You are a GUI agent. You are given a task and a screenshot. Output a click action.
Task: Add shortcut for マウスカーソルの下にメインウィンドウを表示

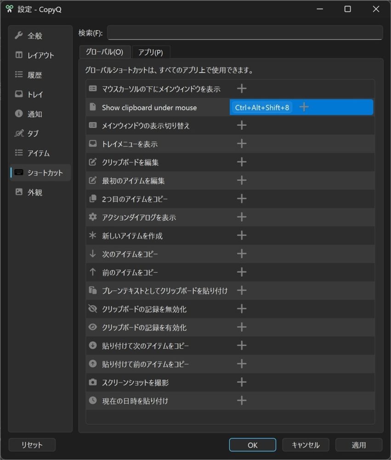pyautogui.click(x=242, y=89)
